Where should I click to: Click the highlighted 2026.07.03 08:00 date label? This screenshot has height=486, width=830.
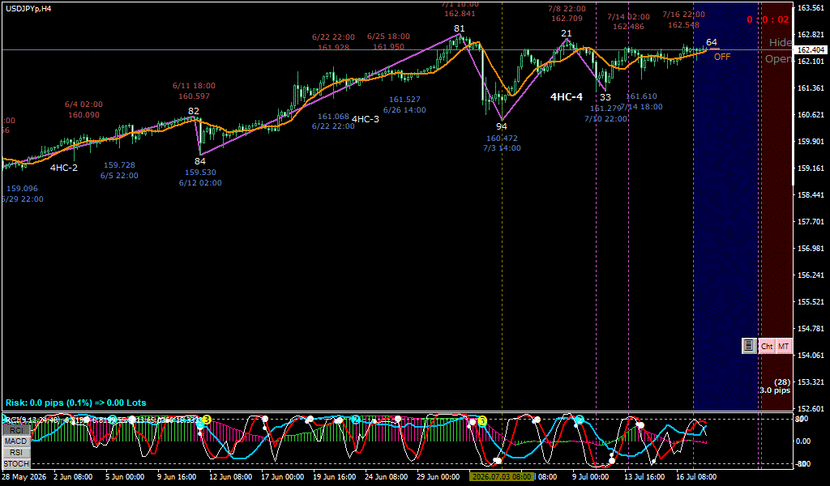tap(501, 476)
